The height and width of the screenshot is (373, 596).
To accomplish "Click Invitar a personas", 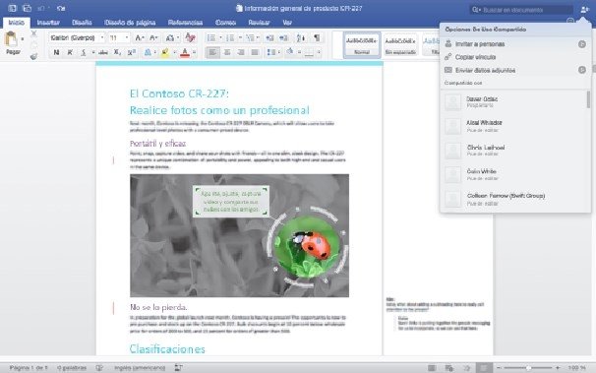I will point(480,44).
